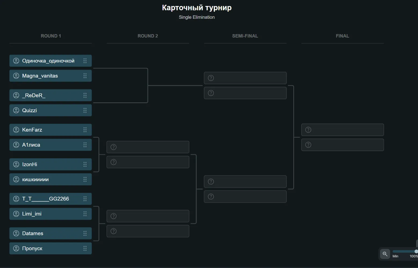Click the drag handle for KenFarz
The image size is (418, 268).
(85, 130)
